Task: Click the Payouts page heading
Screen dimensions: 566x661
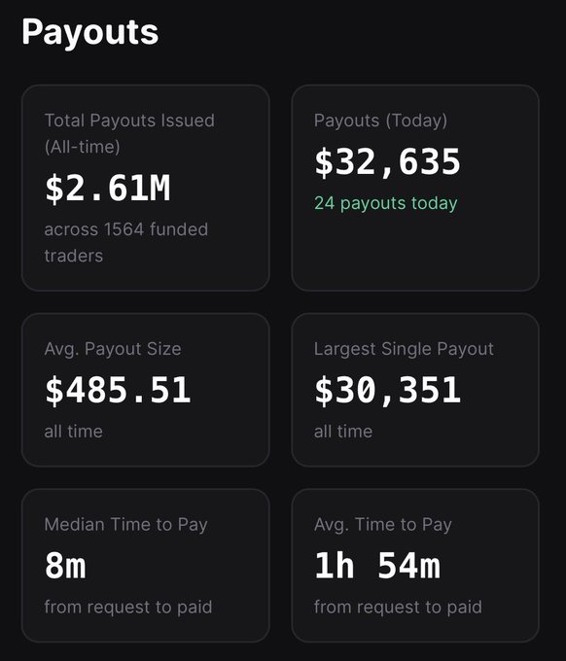Action: pos(89,33)
